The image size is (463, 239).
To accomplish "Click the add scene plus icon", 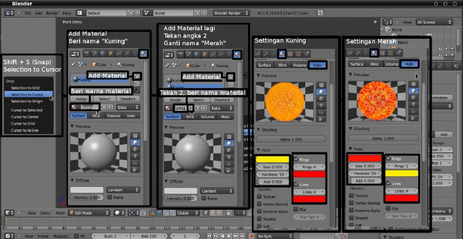I will point(197,13).
